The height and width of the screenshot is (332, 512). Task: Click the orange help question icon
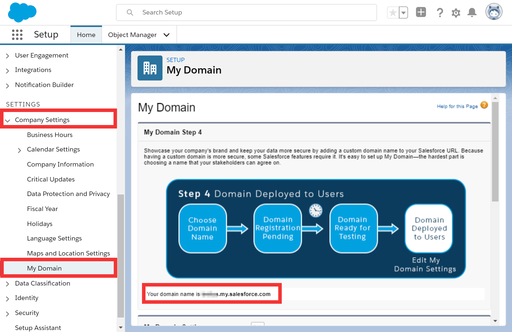(484, 105)
